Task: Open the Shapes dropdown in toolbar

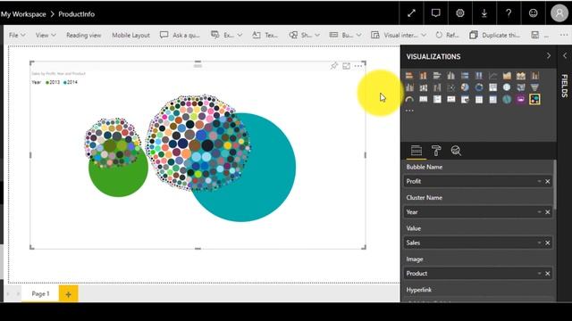Action: coord(304,35)
